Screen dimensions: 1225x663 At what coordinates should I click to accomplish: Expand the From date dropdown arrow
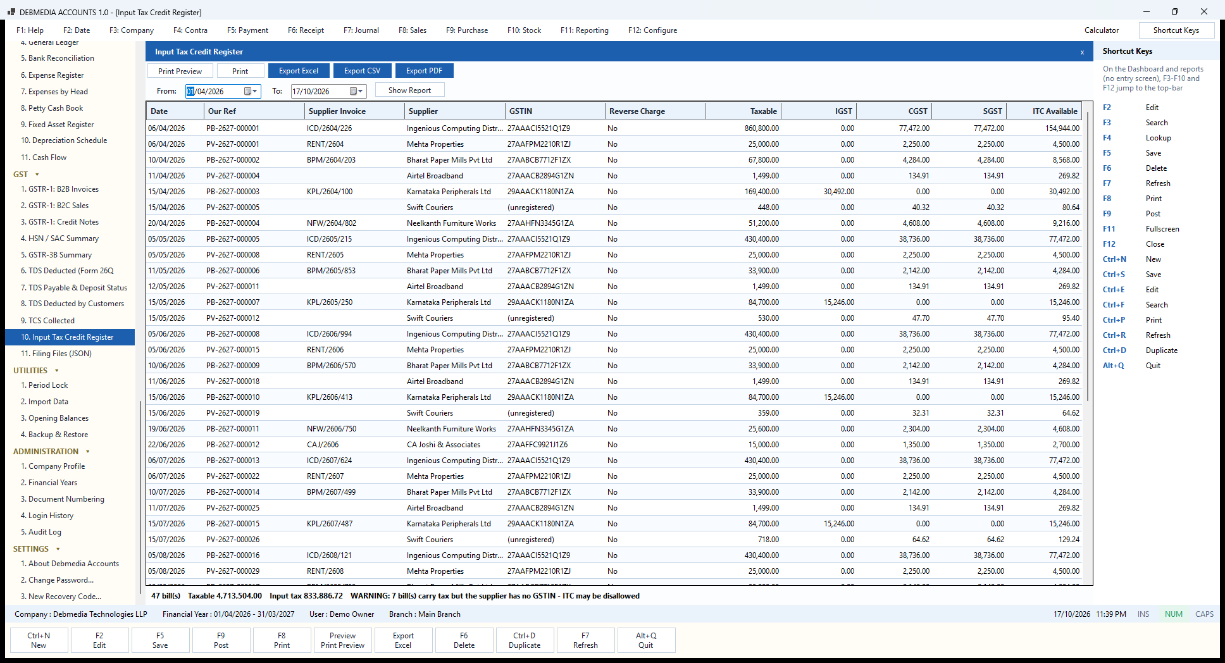(256, 91)
